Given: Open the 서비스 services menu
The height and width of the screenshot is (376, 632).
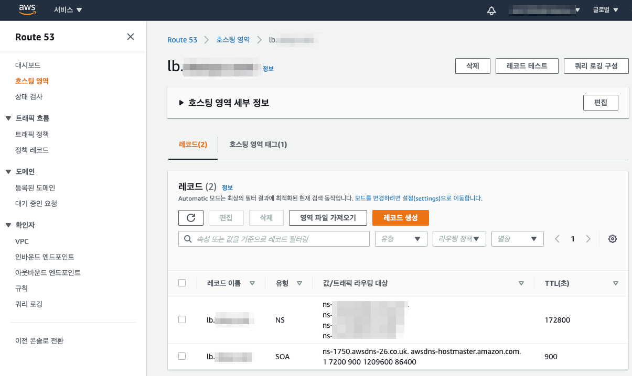Looking at the screenshot, I should [68, 10].
